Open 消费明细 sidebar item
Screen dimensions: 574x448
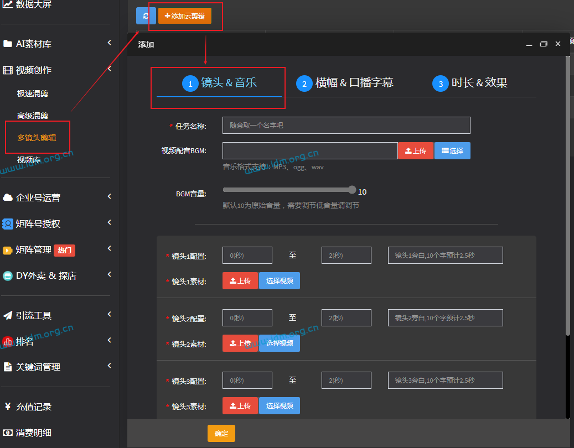(x=34, y=433)
